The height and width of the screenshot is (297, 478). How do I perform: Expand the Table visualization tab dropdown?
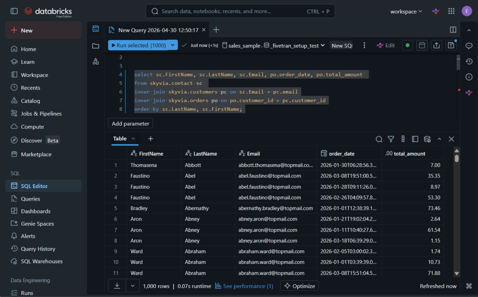[x=133, y=138]
